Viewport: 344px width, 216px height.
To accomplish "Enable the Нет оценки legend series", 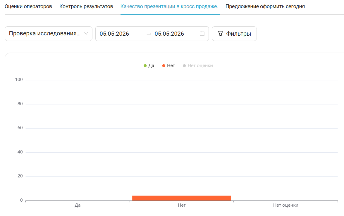I will point(198,65).
